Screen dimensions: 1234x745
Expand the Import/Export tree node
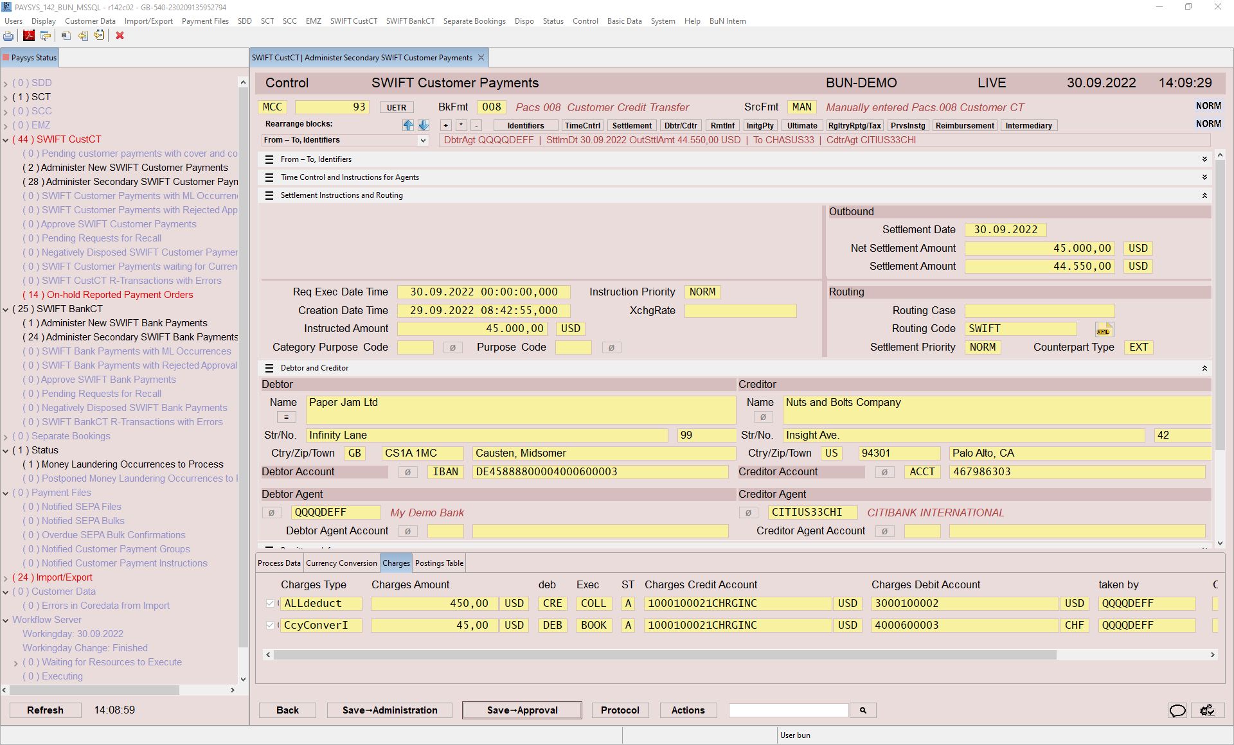(x=6, y=578)
